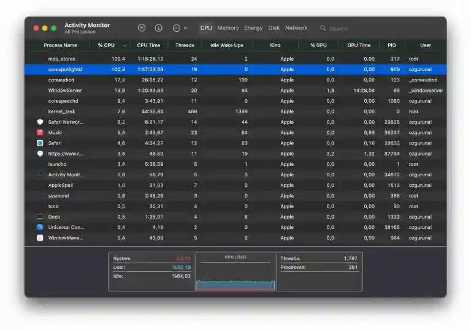The height and width of the screenshot is (330, 471).
Task: Click the CPU Load graph
Action: (x=235, y=274)
